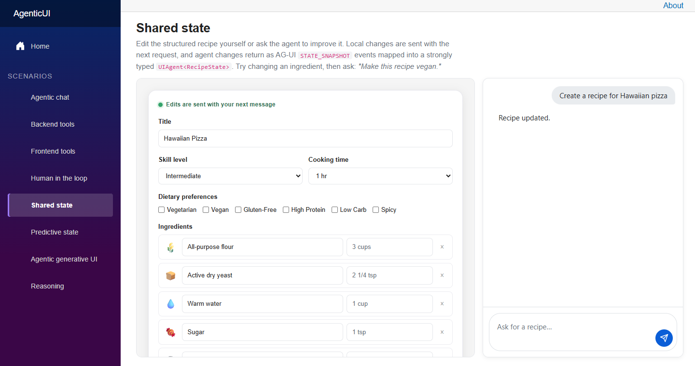Edit the recipe Title field
695x366 pixels.
[x=306, y=139]
